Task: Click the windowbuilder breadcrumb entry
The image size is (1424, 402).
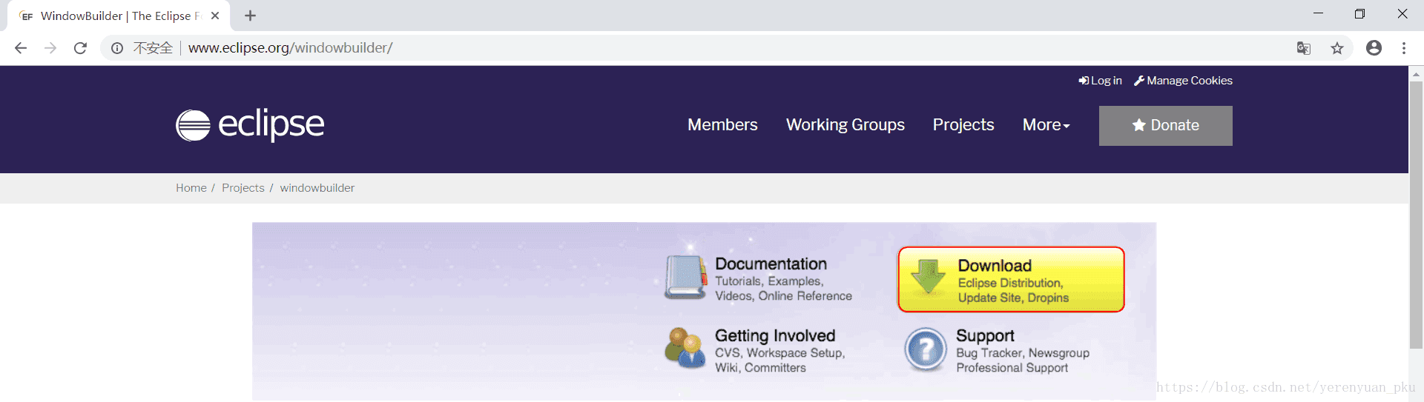Action: [317, 188]
